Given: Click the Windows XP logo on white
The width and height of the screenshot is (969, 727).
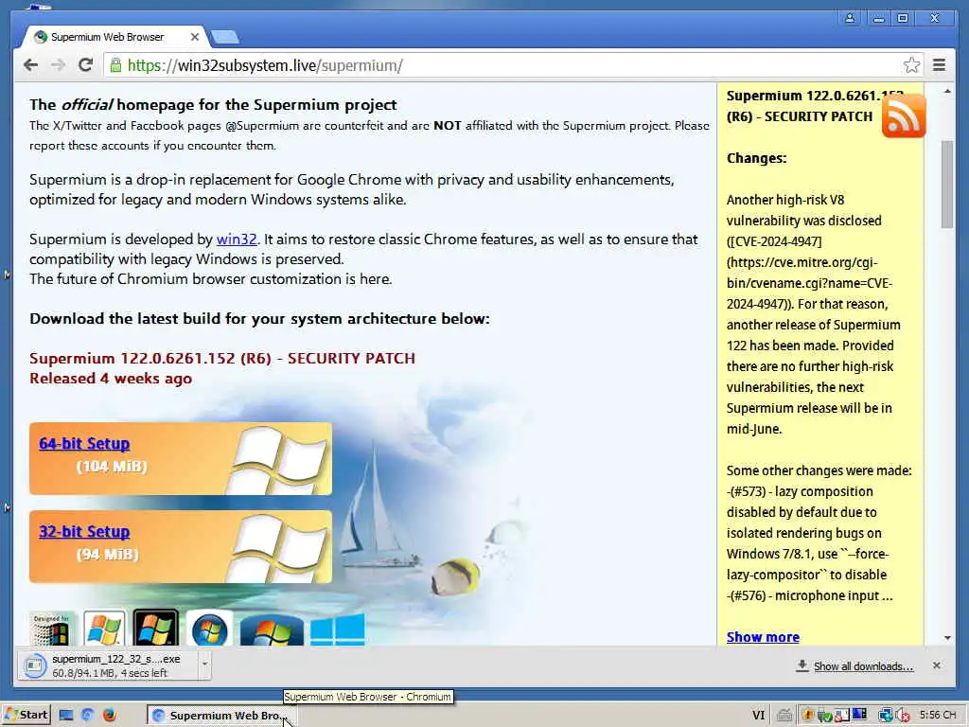Looking at the screenshot, I should point(104,629).
